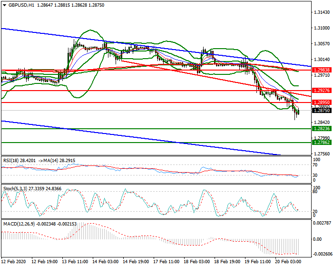The width and height of the screenshot is (333, 267).
Task: Click the MACD scale value 0.002787
Action: [322, 223]
